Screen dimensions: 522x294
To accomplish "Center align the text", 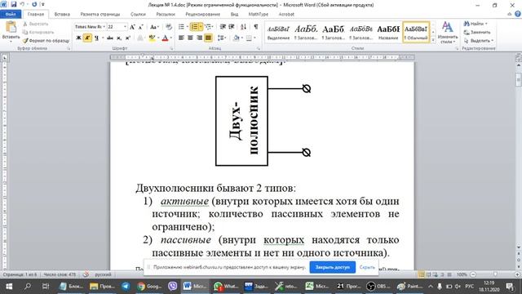I will coord(190,38).
